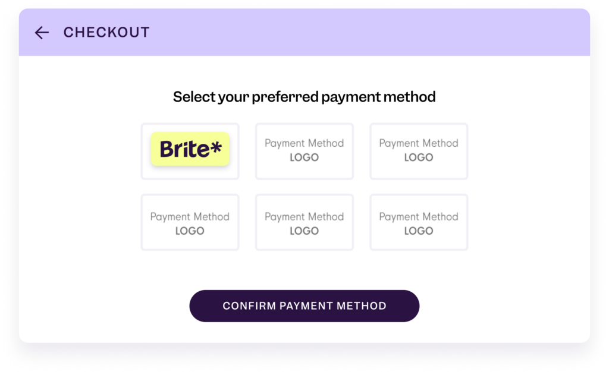This screenshot has width=609, height=372.
Task: Click the word PAYMENT on the confirm button
Action: (306, 305)
